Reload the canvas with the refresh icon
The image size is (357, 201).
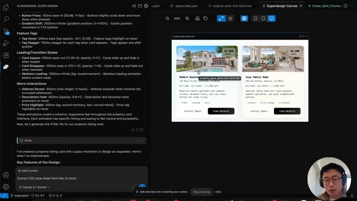tap(205, 18)
